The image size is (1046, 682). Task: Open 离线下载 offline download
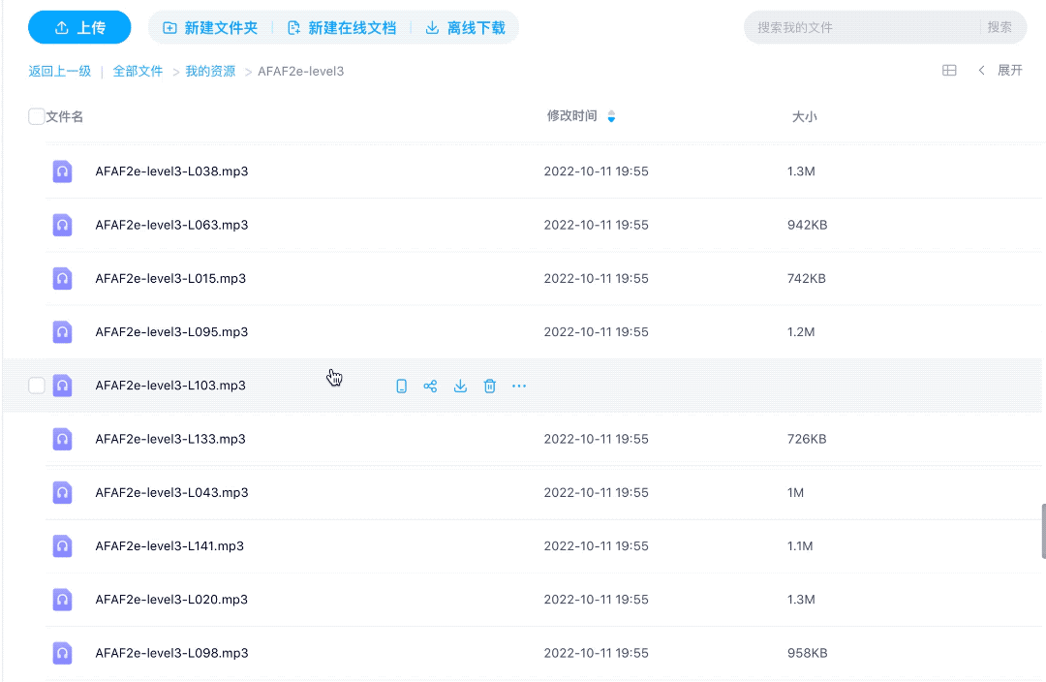point(466,28)
